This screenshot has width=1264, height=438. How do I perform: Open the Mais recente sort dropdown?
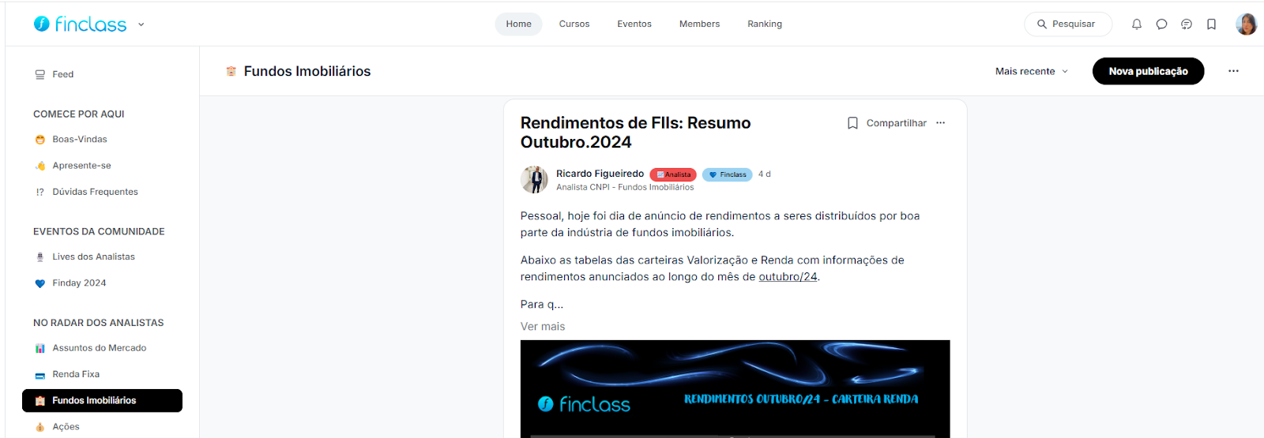1032,71
